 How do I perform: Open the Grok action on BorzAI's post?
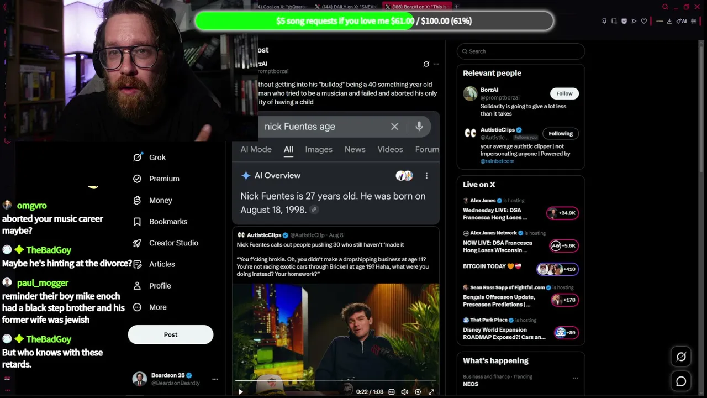click(426, 64)
